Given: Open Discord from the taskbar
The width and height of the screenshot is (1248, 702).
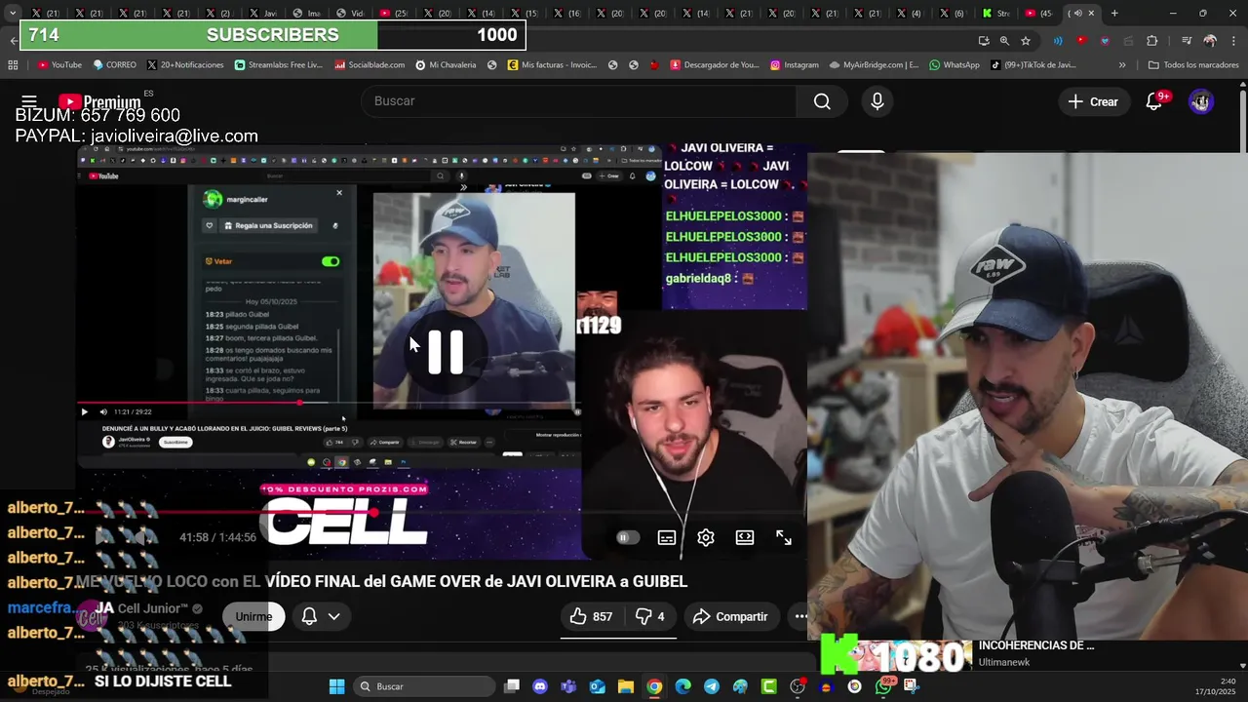Looking at the screenshot, I should point(540,686).
